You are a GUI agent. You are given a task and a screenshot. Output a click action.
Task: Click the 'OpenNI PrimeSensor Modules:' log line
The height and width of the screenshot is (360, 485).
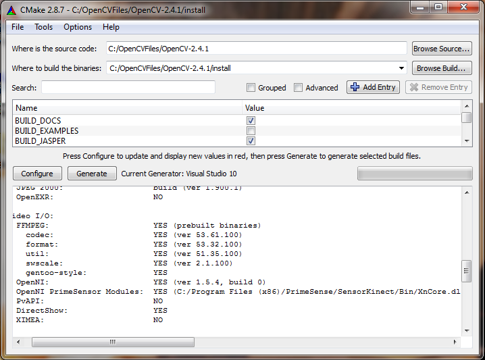point(80,292)
